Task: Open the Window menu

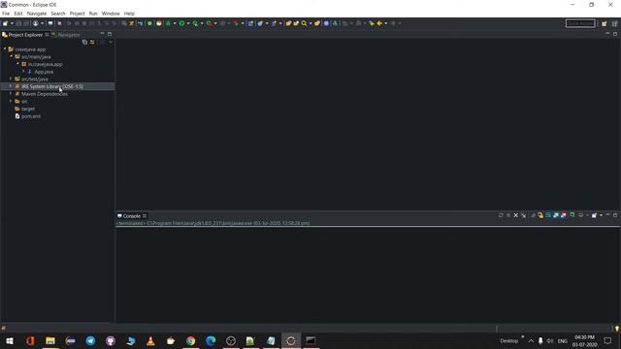Action: click(111, 14)
